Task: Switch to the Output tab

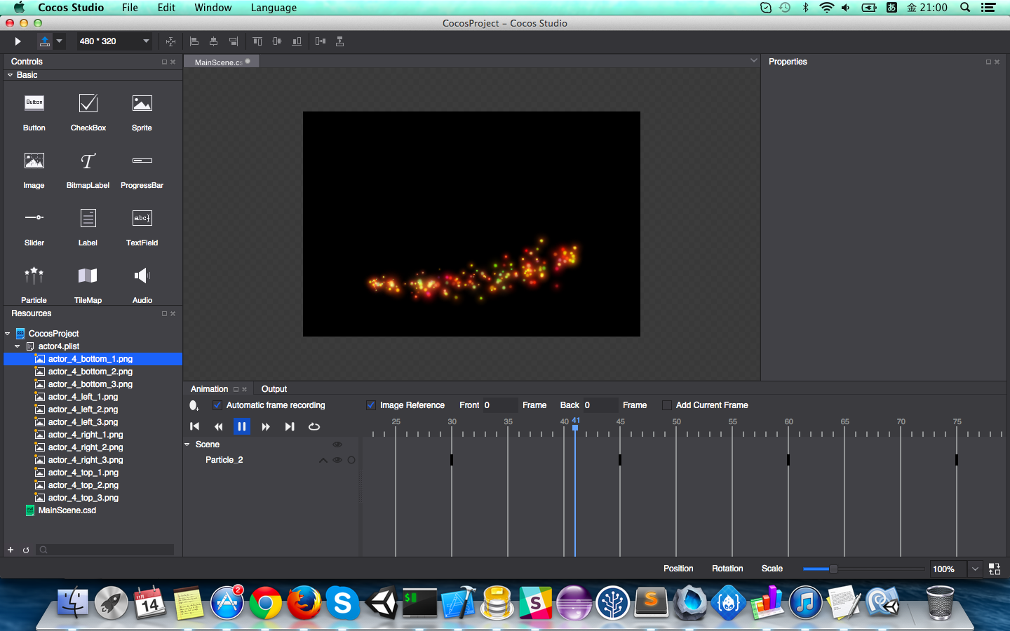Action: pos(274,389)
